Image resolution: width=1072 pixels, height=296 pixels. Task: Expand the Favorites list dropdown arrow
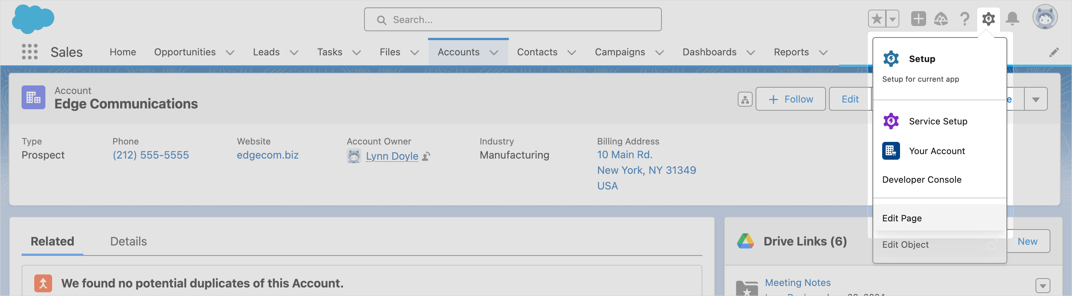(x=892, y=19)
